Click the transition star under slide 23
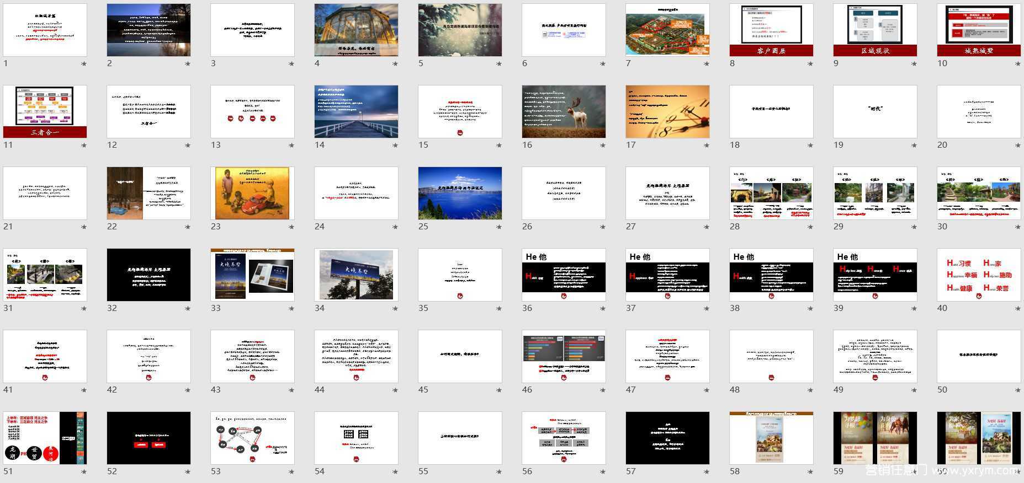Image resolution: width=1024 pixels, height=483 pixels. click(x=291, y=227)
